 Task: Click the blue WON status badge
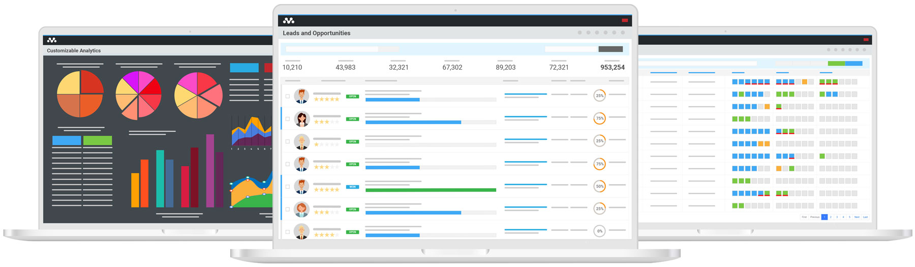point(352,187)
